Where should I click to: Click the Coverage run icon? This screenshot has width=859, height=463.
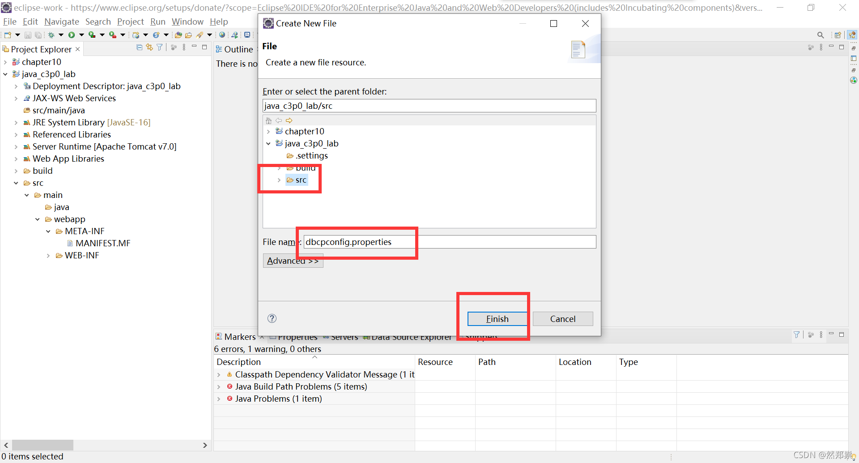point(92,35)
